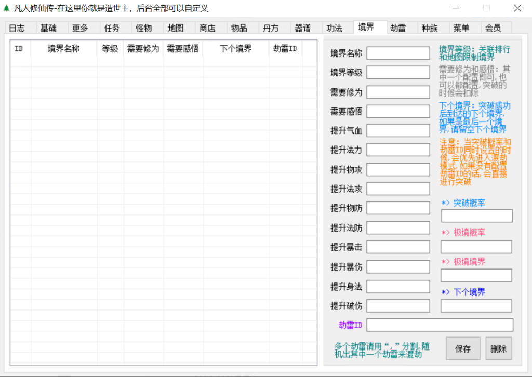Image resolution: width=532 pixels, height=377 pixels.
Task: Maximize the application window
Action: [486, 8]
